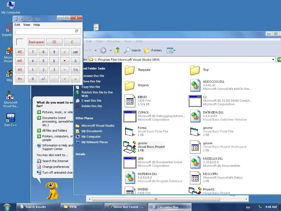The image size is (281, 211).
Task: Click the horizontal scrollbar right arrow
Action: pyautogui.click(x=246, y=199)
